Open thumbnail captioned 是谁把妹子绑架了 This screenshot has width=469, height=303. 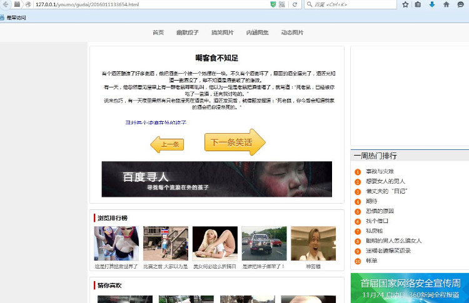[x=264, y=243]
